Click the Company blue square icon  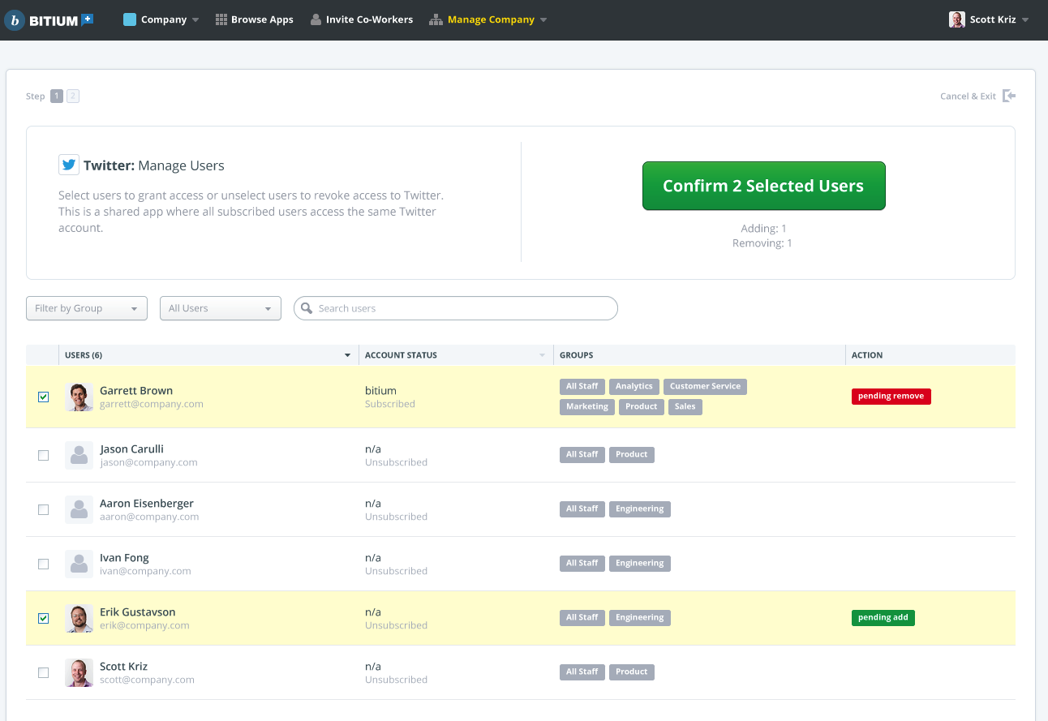pyautogui.click(x=131, y=19)
